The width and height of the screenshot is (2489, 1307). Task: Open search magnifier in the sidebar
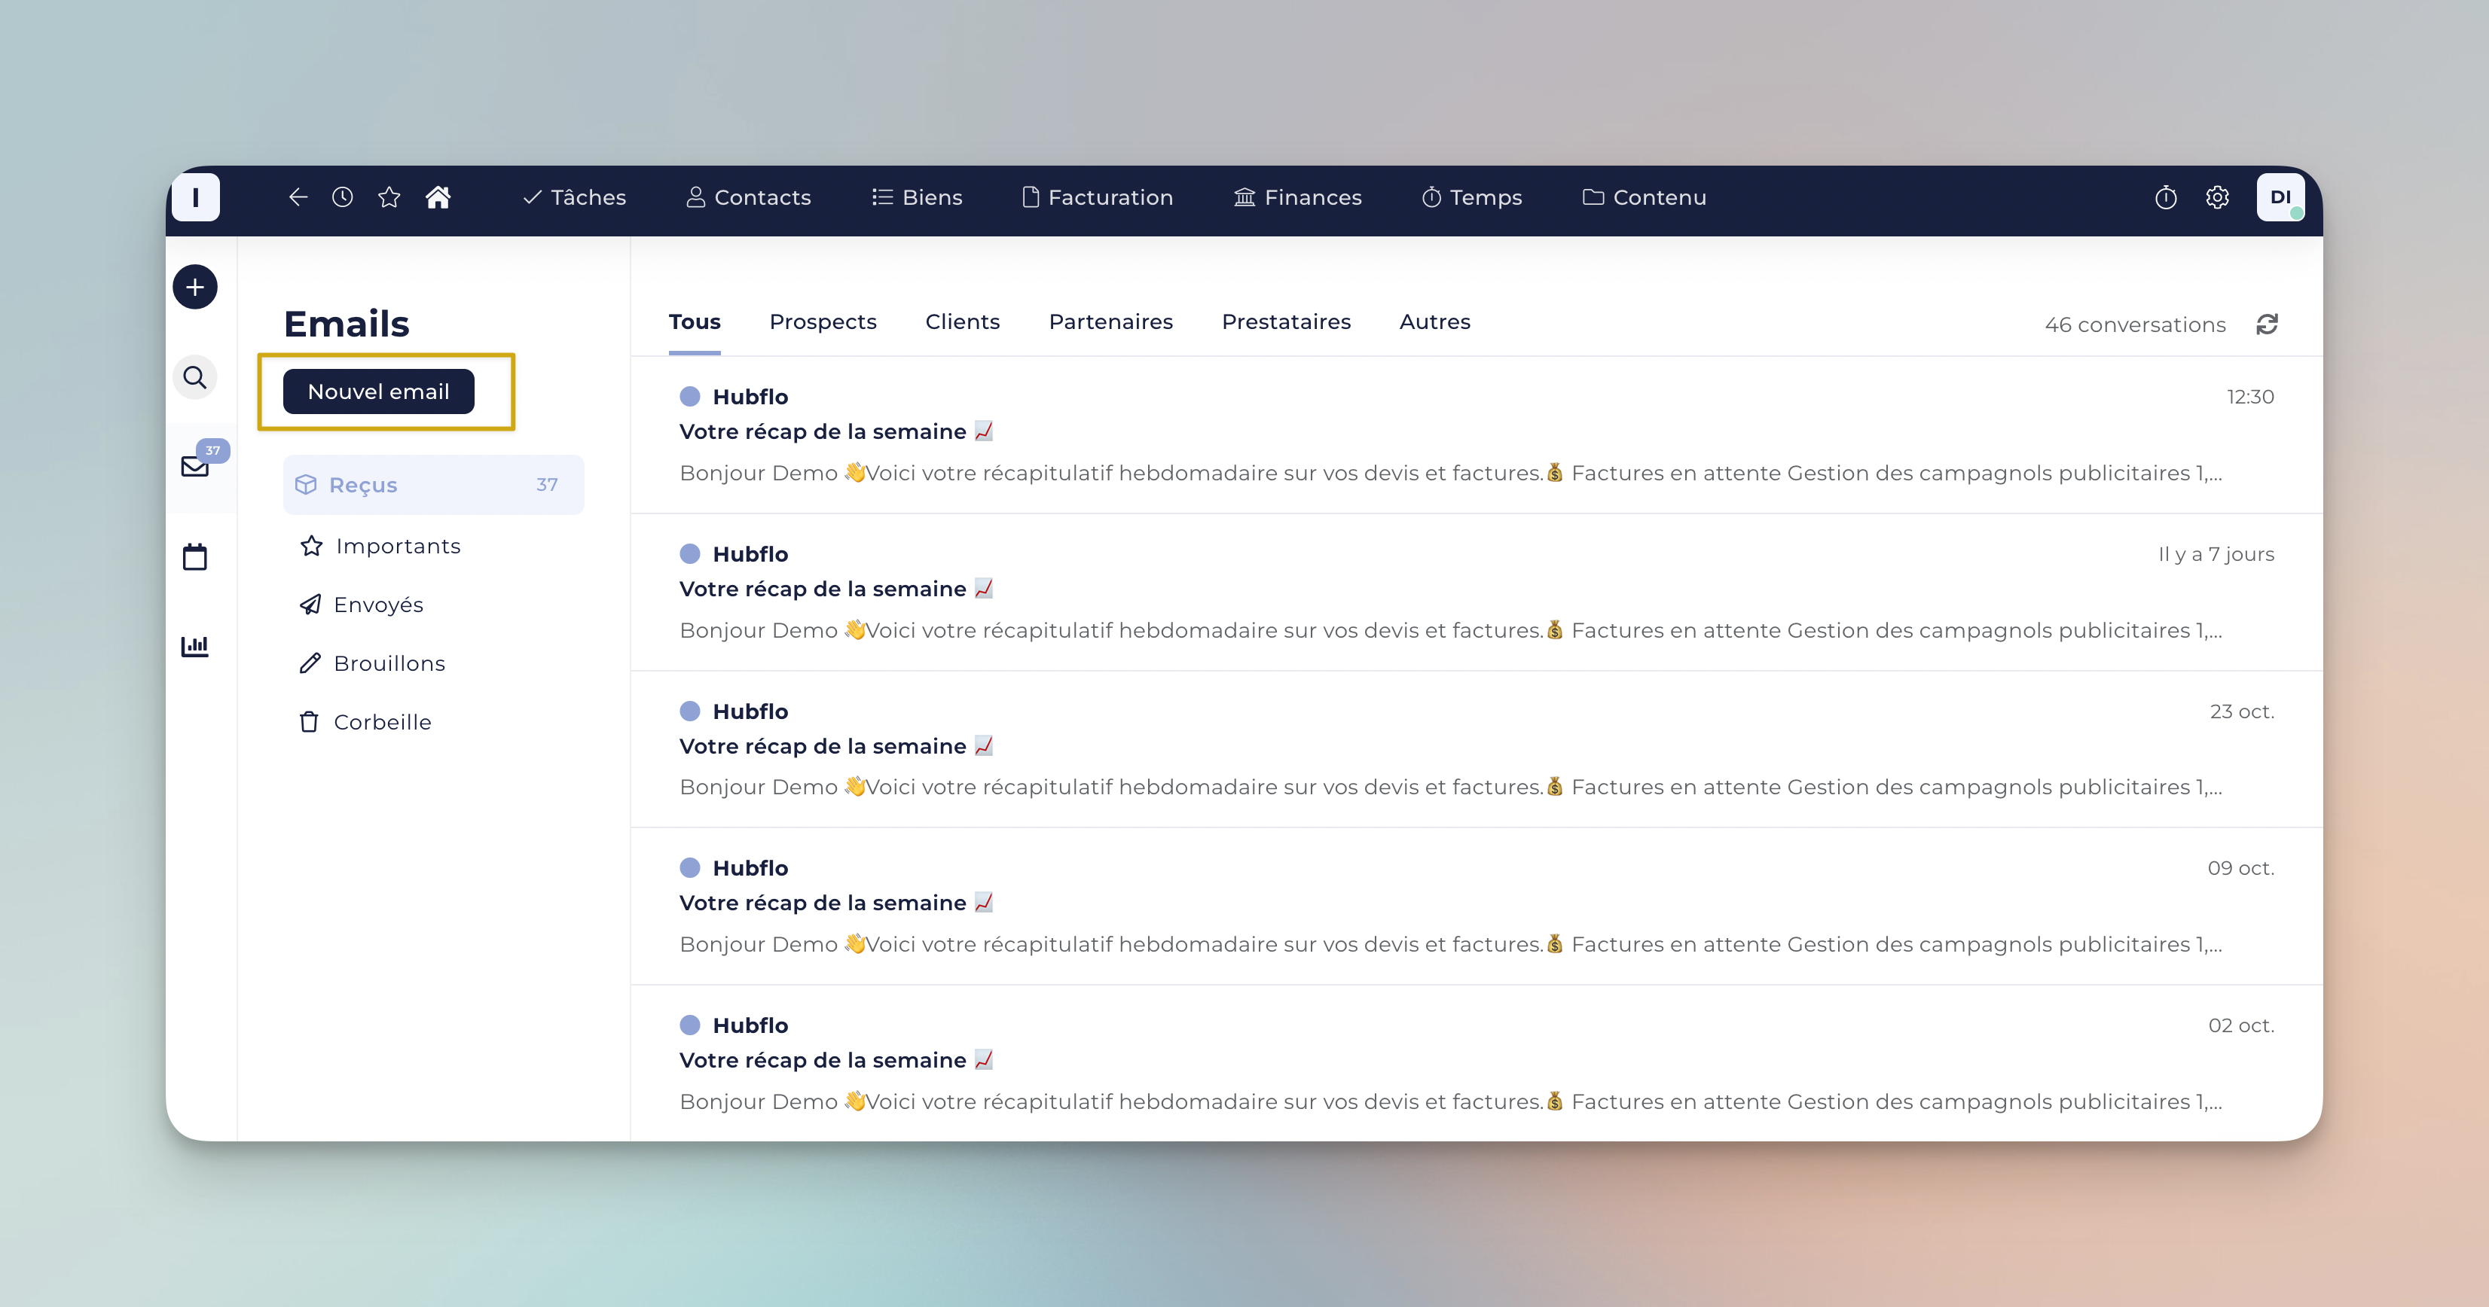point(195,376)
